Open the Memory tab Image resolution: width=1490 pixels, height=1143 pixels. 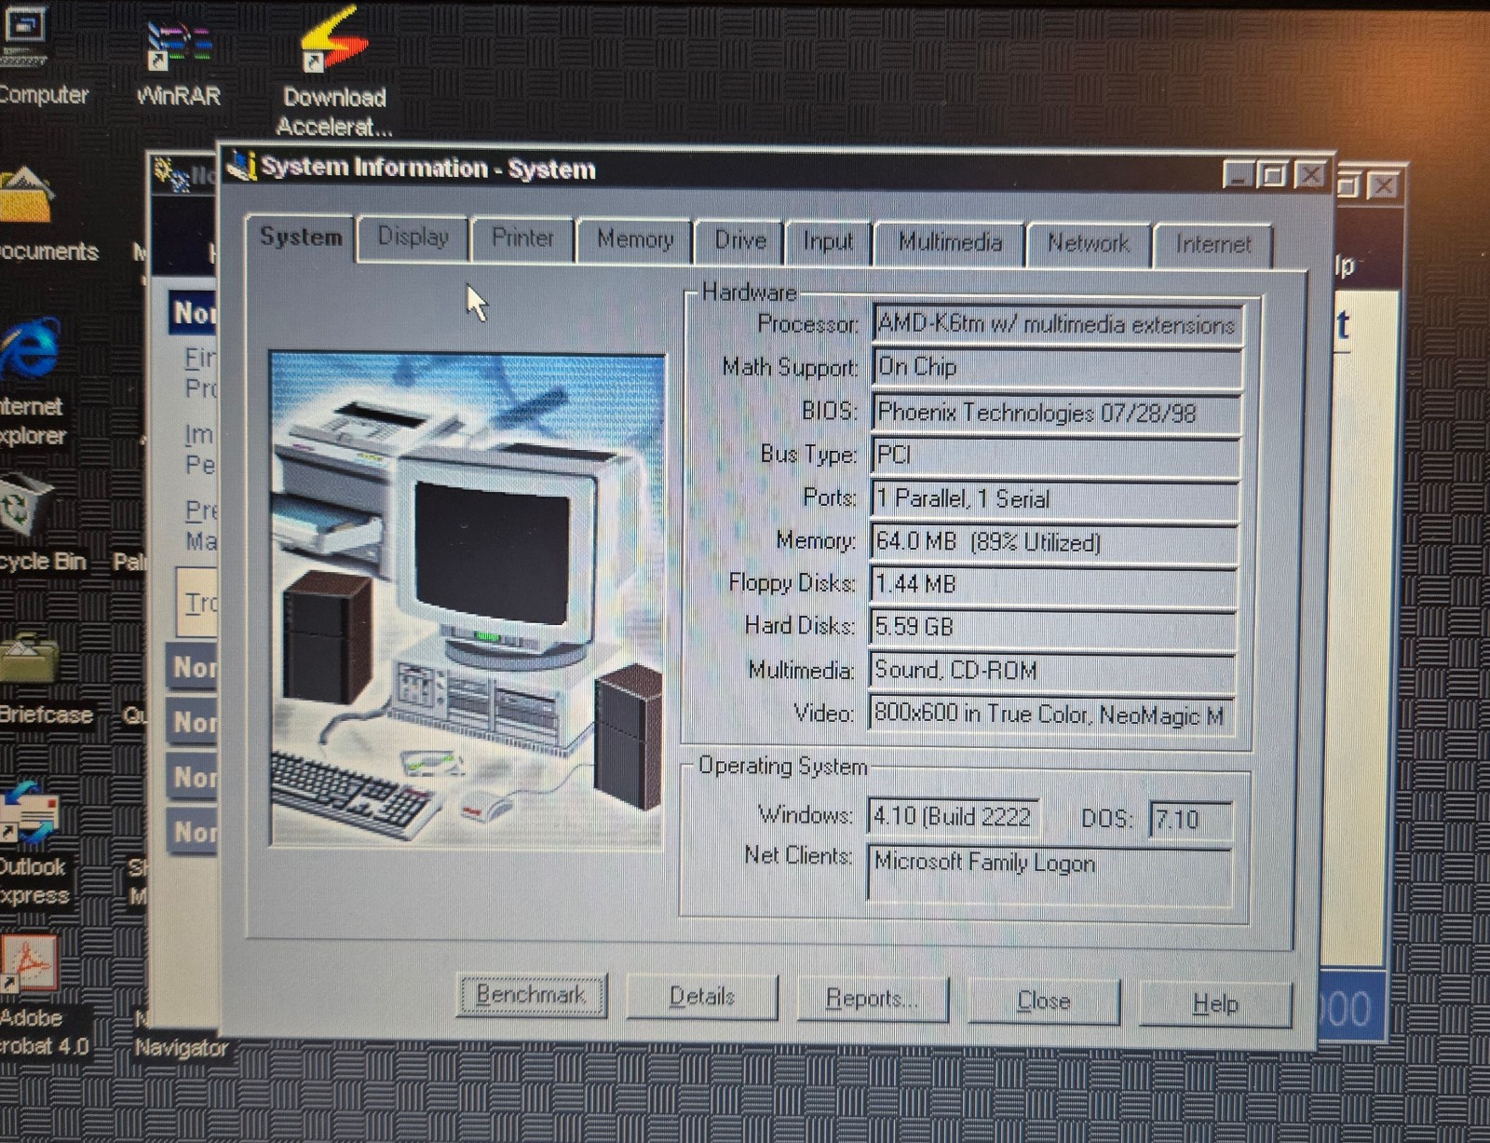pyautogui.click(x=634, y=240)
